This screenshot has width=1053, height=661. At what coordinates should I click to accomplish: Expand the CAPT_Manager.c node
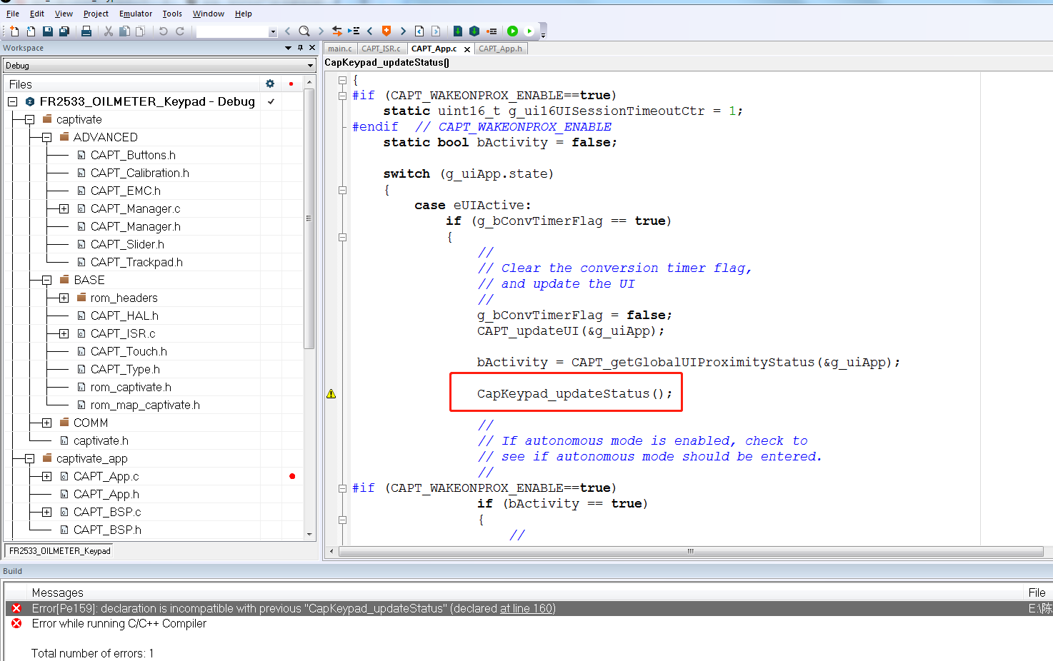pos(64,208)
